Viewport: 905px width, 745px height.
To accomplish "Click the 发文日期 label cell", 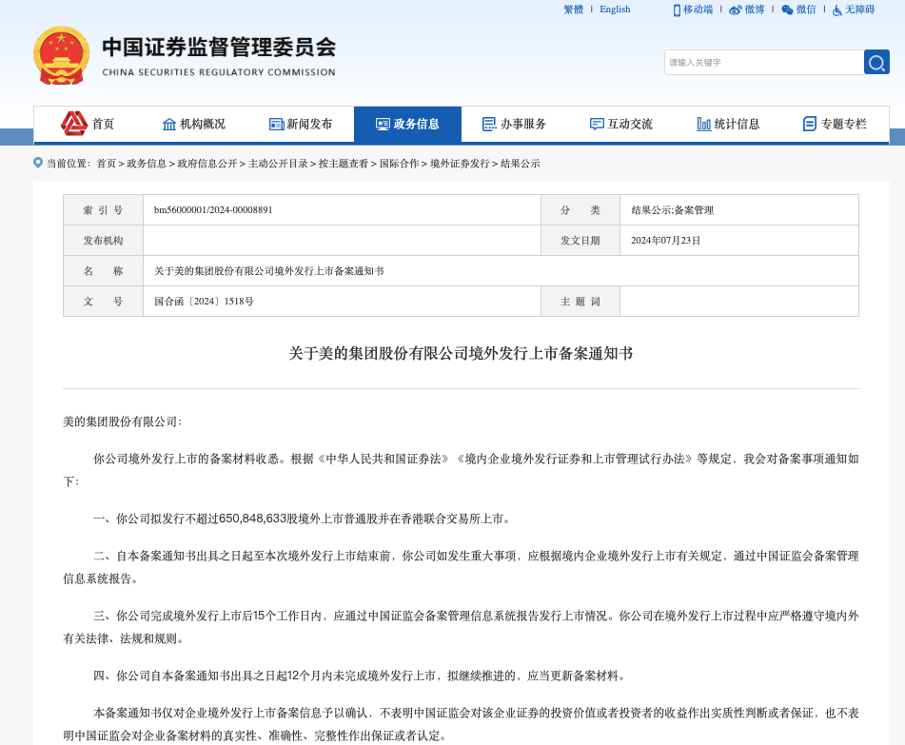I will [580, 241].
